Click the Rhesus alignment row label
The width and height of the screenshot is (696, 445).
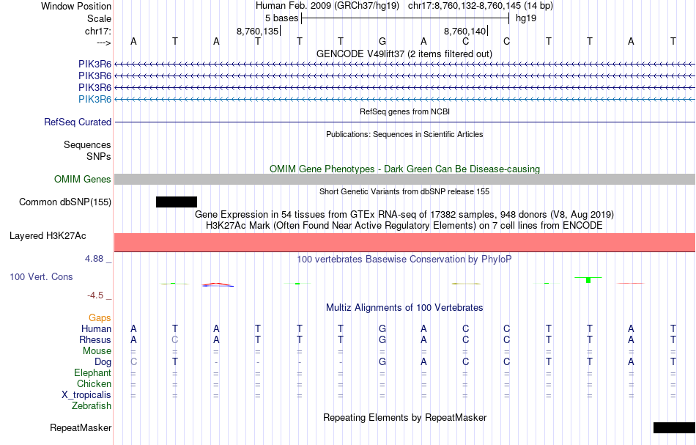pyautogui.click(x=95, y=340)
